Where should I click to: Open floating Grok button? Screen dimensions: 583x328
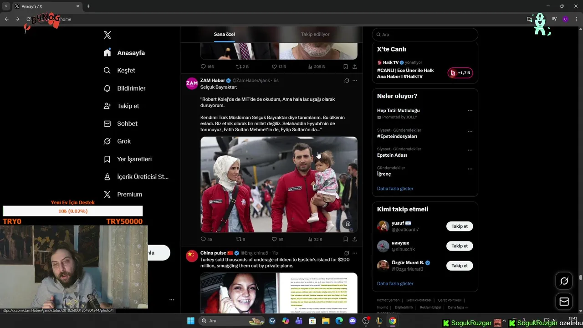tap(564, 281)
